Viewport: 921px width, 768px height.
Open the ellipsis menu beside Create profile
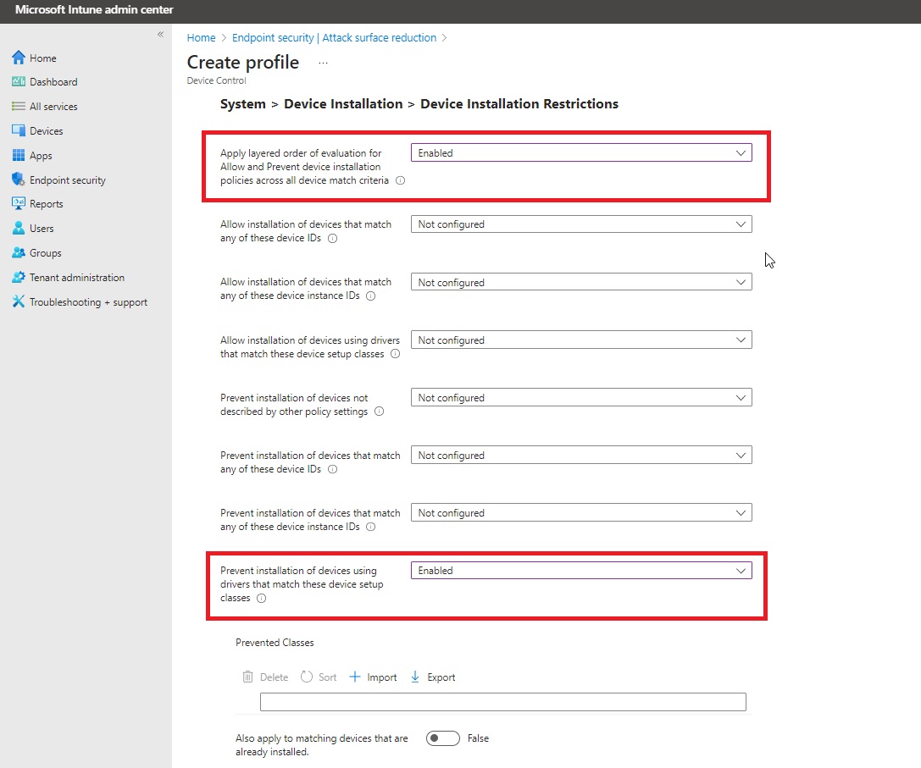[x=323, y=63]
